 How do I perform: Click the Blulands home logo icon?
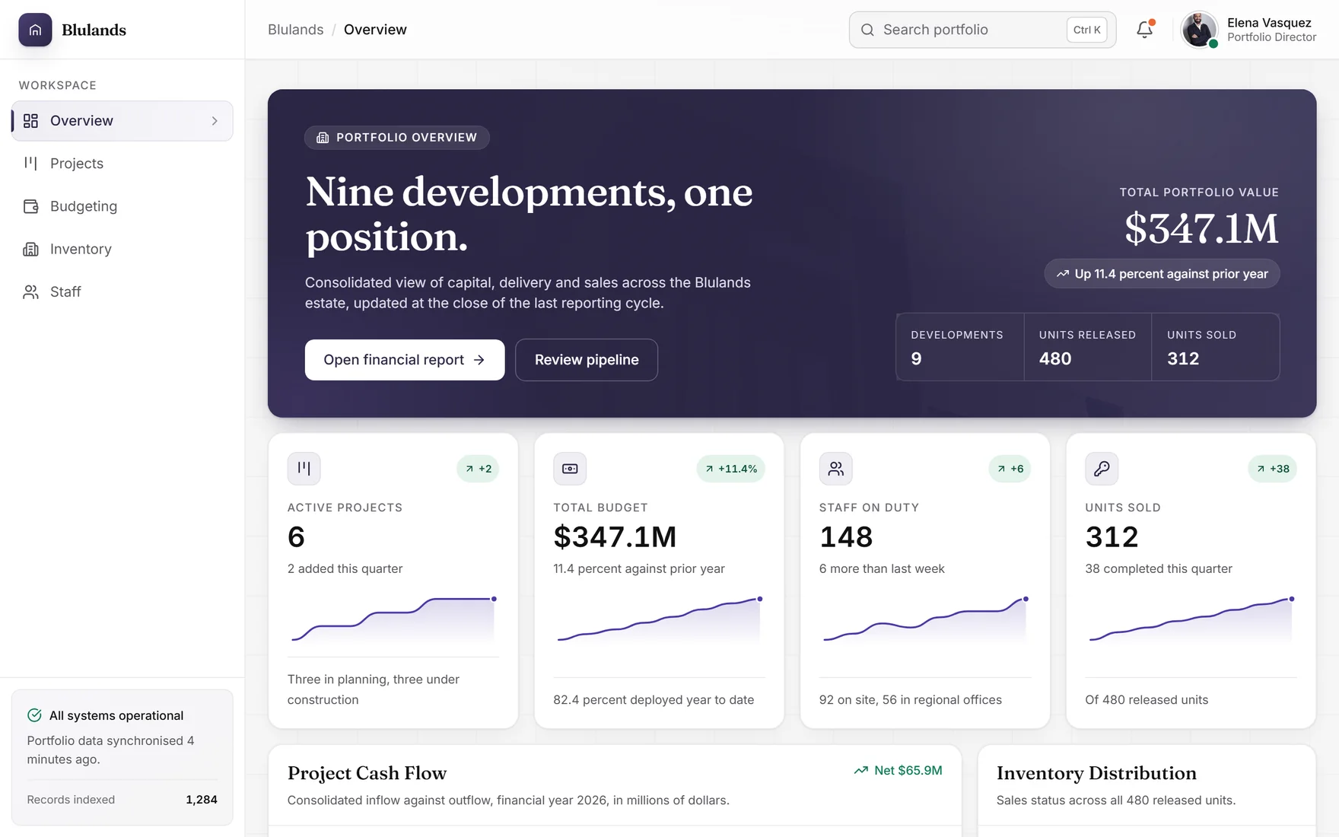35,30
